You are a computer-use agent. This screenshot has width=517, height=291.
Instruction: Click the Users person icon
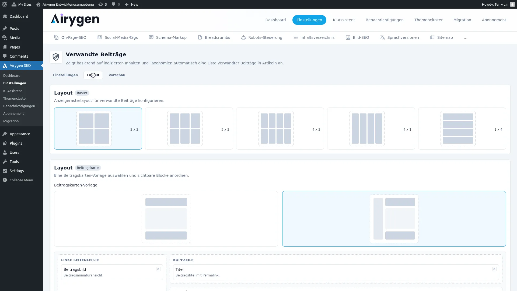(x=5, y=153)
